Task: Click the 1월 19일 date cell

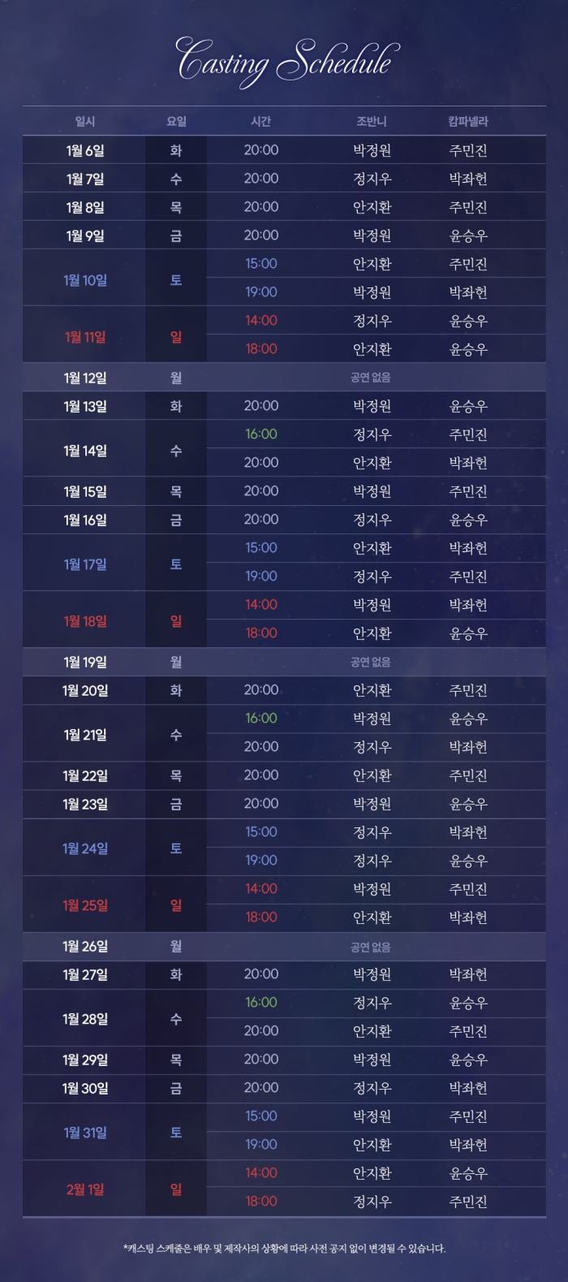Action: [85, 662]
